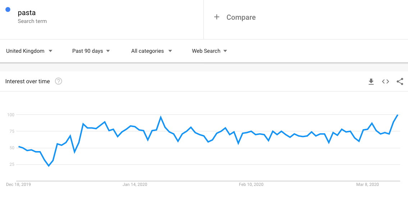This screenshot has width=408, height=206.
Task: Click the share icon
Action: tap(400, 81)
